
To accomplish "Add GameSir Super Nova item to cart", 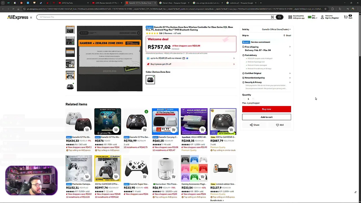I will tap(145, 177).
